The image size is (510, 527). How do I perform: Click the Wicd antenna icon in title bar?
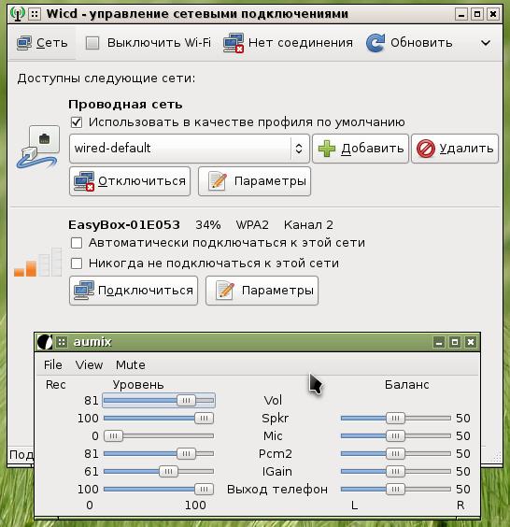[x=17, y=14]
